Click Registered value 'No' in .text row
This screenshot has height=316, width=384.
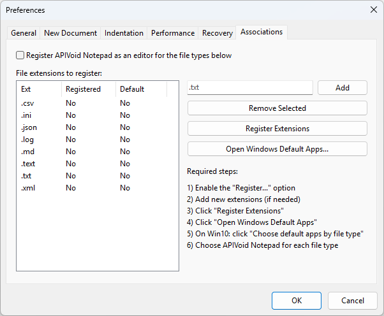click(x=71, y=164)
